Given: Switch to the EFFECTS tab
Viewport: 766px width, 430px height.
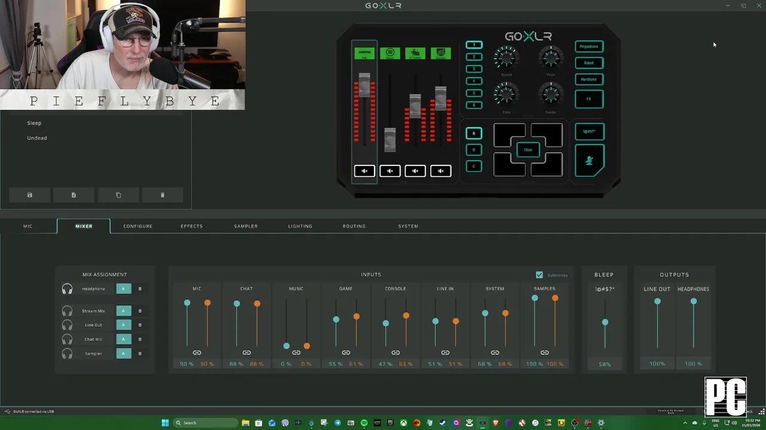Looking at the screenshot, I should (x=191, y=226).
